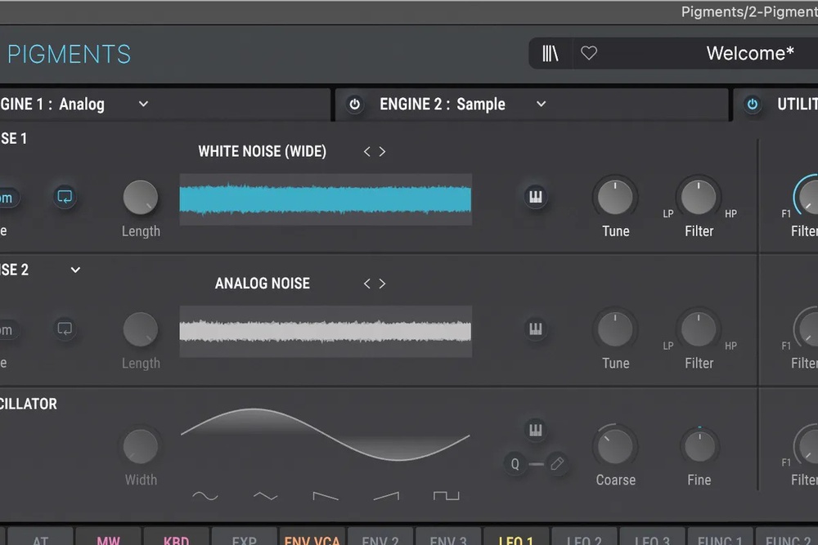This screenshot has width=818, height=545.
Task: Open the Engine 1 Analog type dropdown
Action: click(x=143, y=105)
